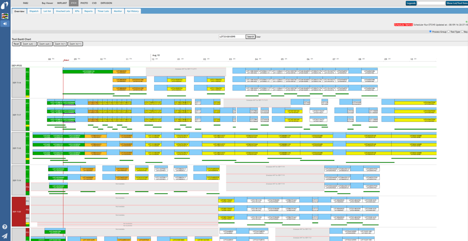Open the Gantt chart view sidebar icon
The image size is (468, 241).
tap(5, 16)
